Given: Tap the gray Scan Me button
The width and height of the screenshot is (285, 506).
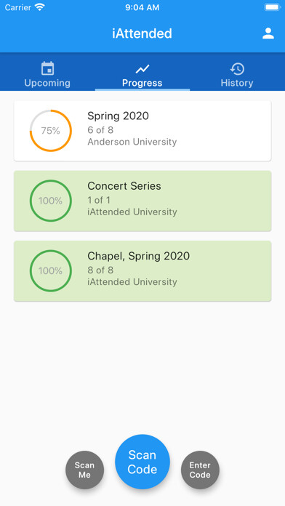Looking at the screenshot, I should pyautogui.click(x=84, y=470).
